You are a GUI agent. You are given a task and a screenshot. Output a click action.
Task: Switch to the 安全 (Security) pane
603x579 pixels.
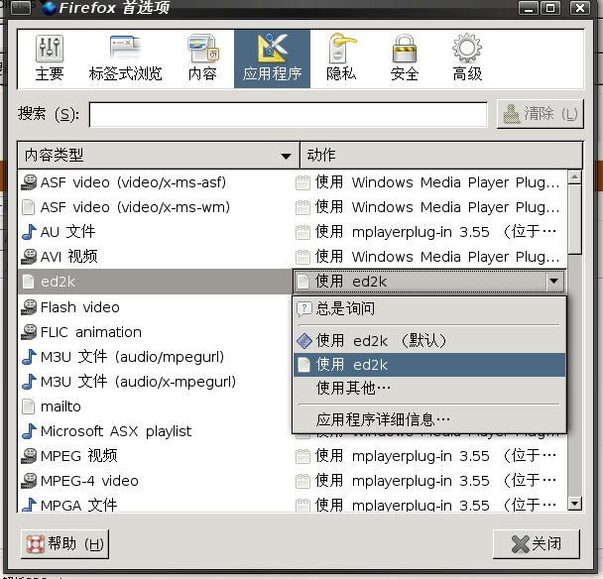(x=405, y=58)
